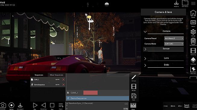Image resolution: width=197 pixels, height=110 pixels.
Task: Click the download waypoint icon at top right
Action: [x=176, y=3]
